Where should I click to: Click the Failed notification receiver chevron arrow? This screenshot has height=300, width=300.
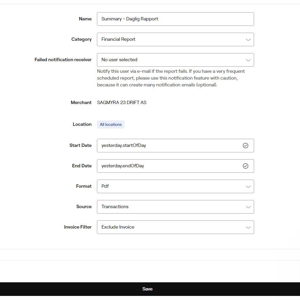coord(248,60)
